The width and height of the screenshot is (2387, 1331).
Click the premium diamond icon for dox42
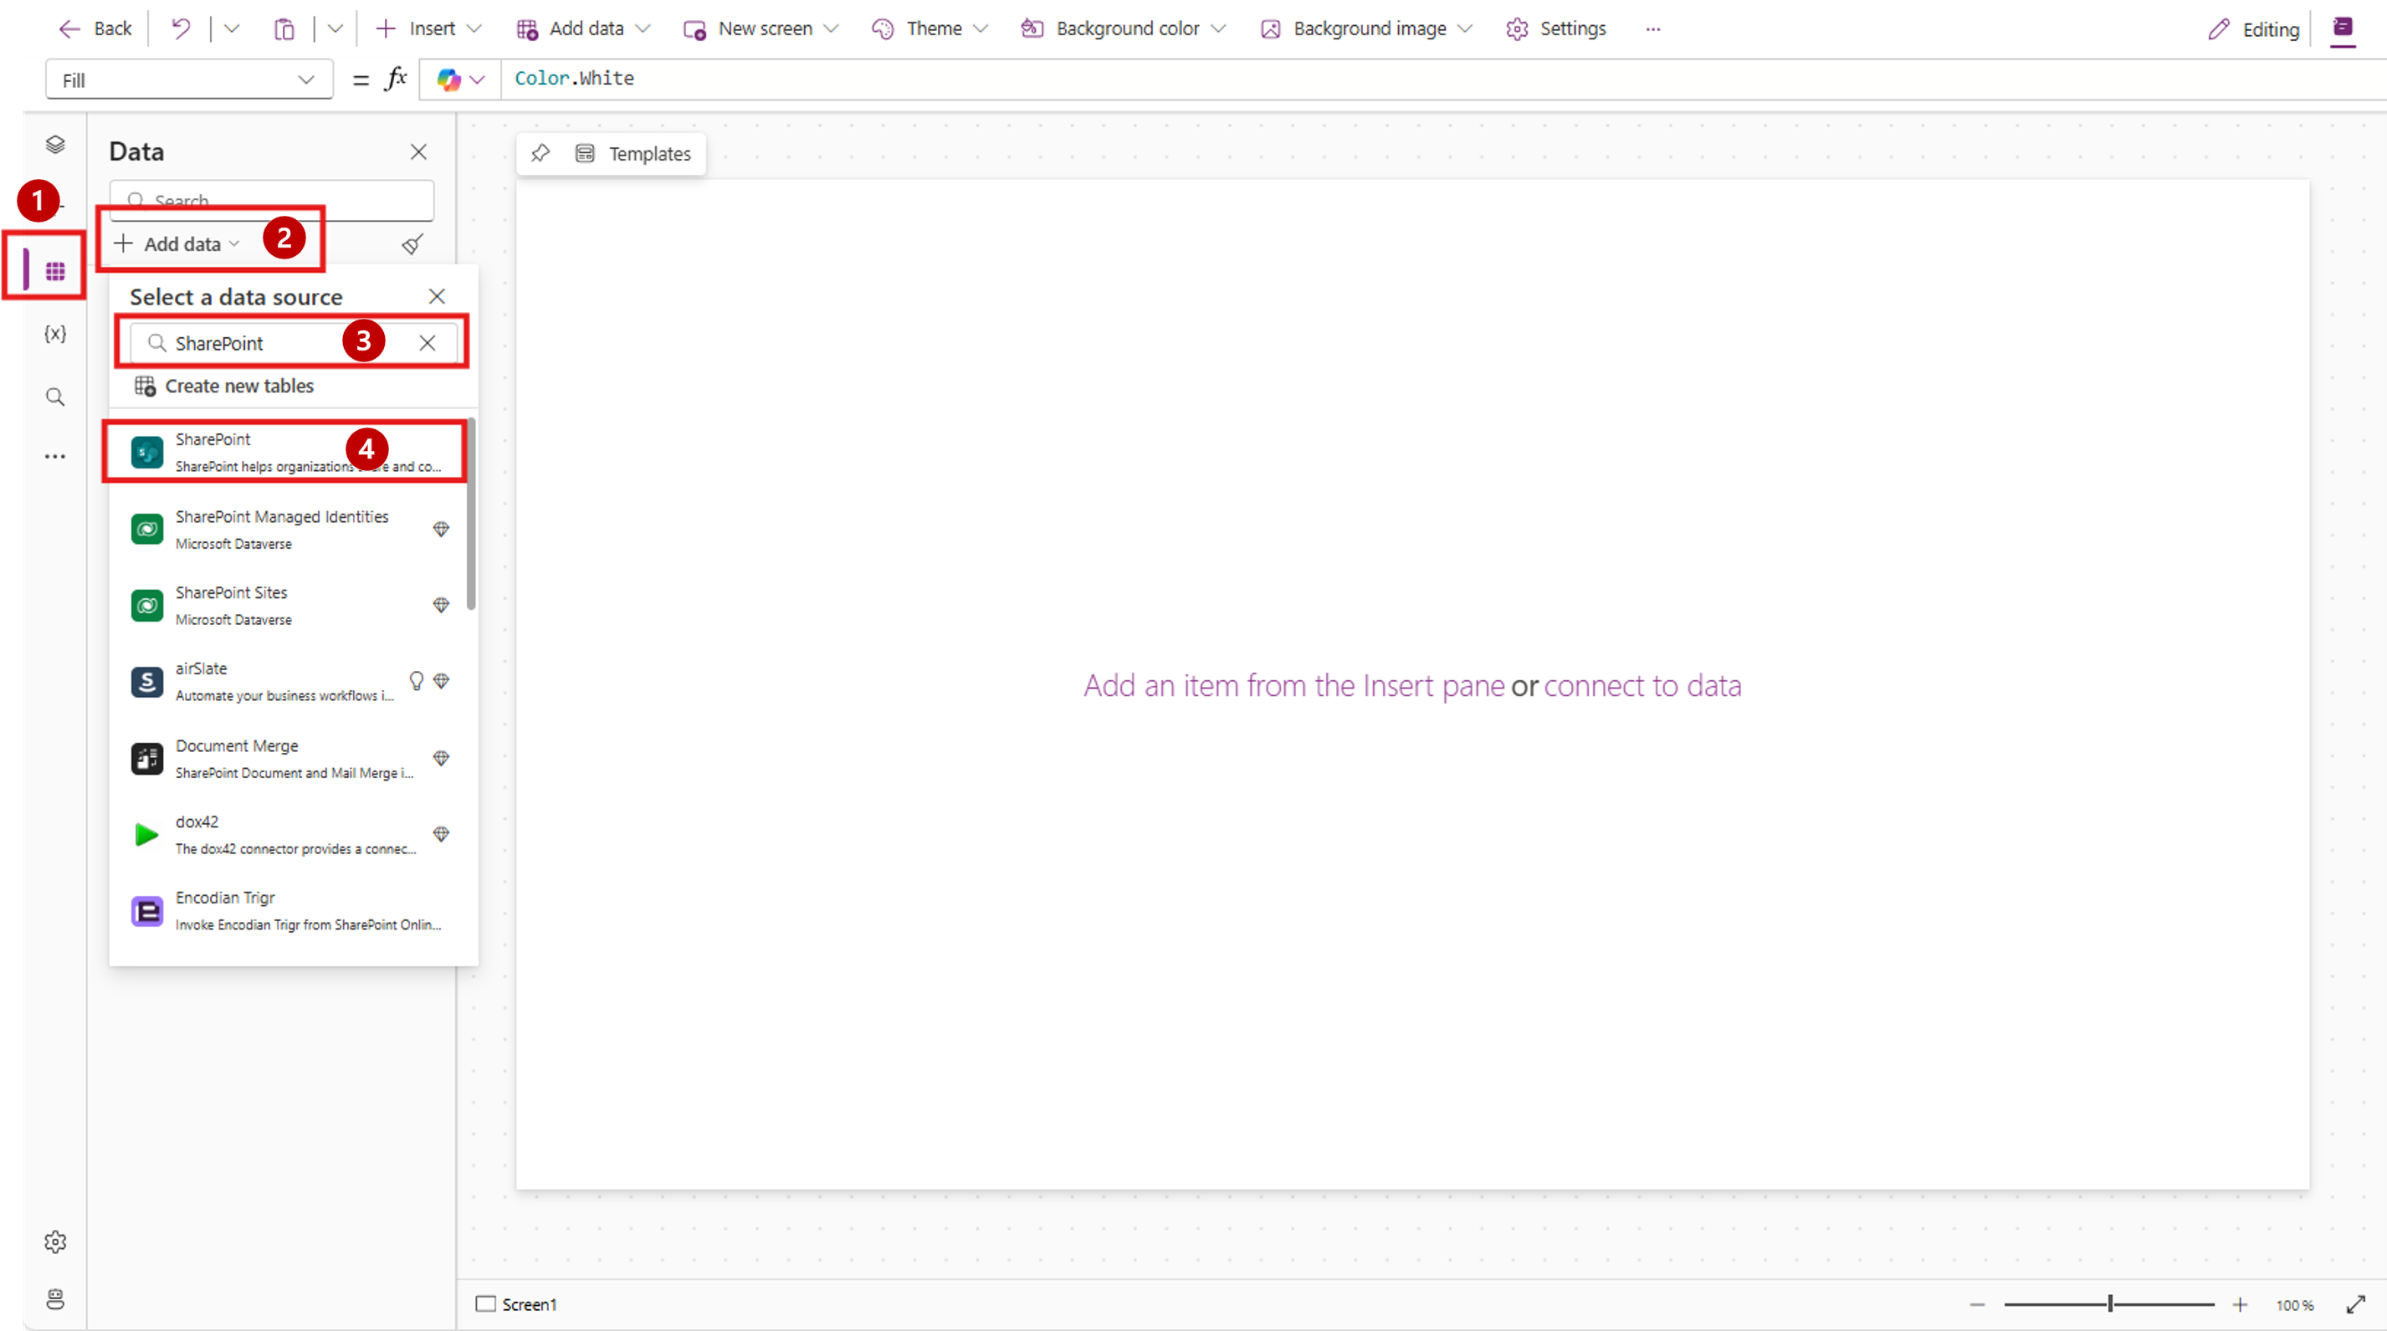[441, 833]
